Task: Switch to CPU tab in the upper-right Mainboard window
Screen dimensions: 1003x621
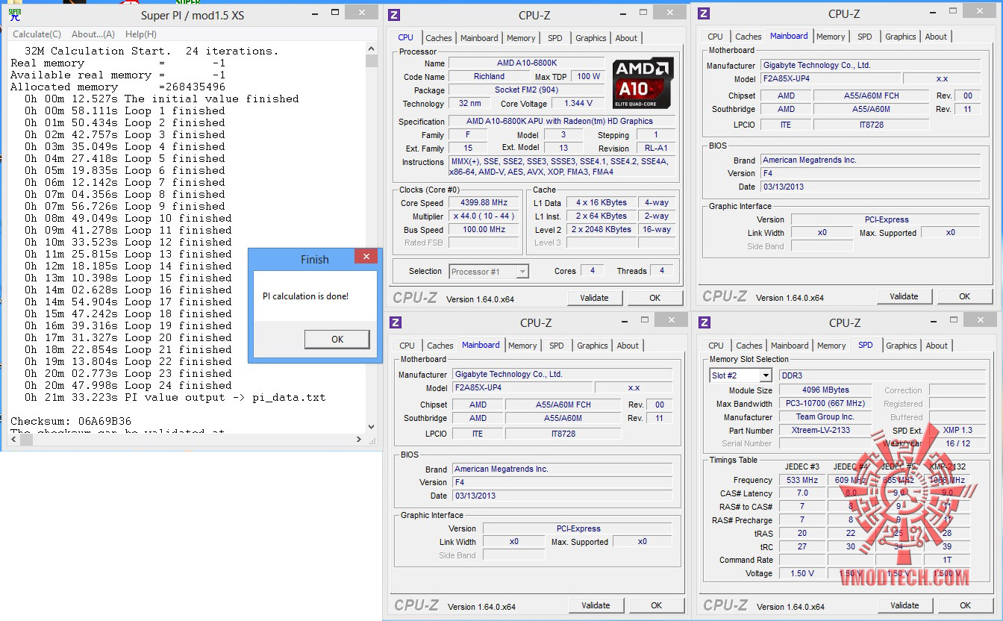Action: click(x=715, y=37)
